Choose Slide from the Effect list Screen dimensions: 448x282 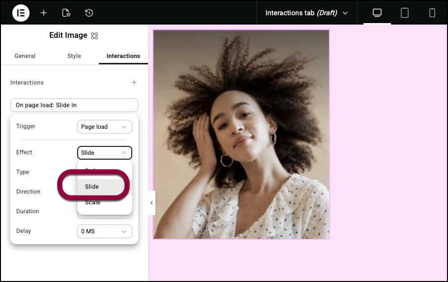pos(92,187)
